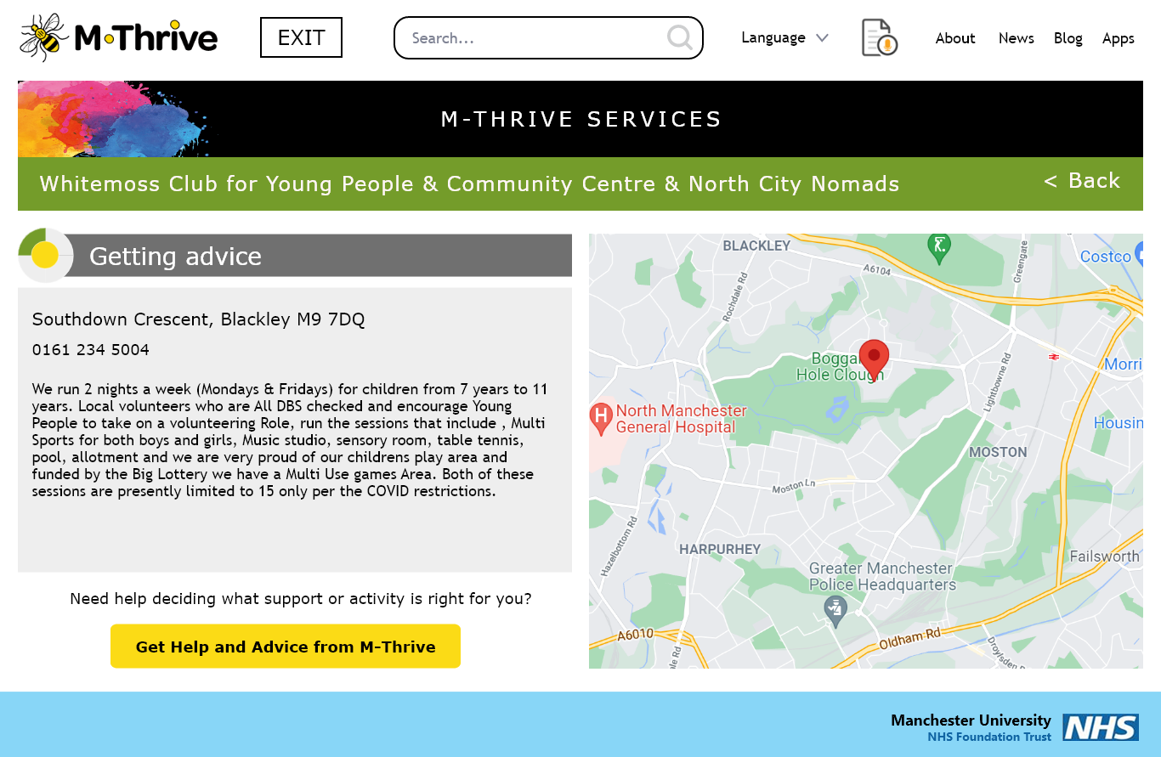Click the Costco label on the map
This screenshot has height=757, width=1161.
coord(1105,257)
